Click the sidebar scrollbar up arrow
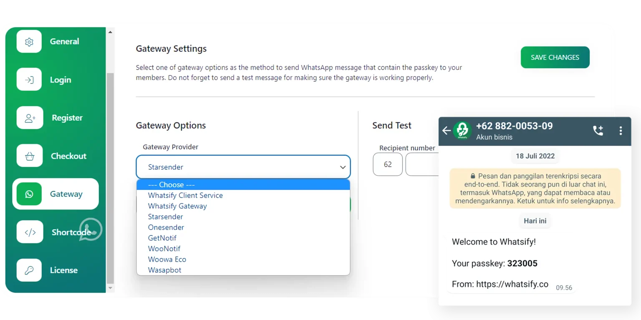641x320 pixels. tap(110, 32)
